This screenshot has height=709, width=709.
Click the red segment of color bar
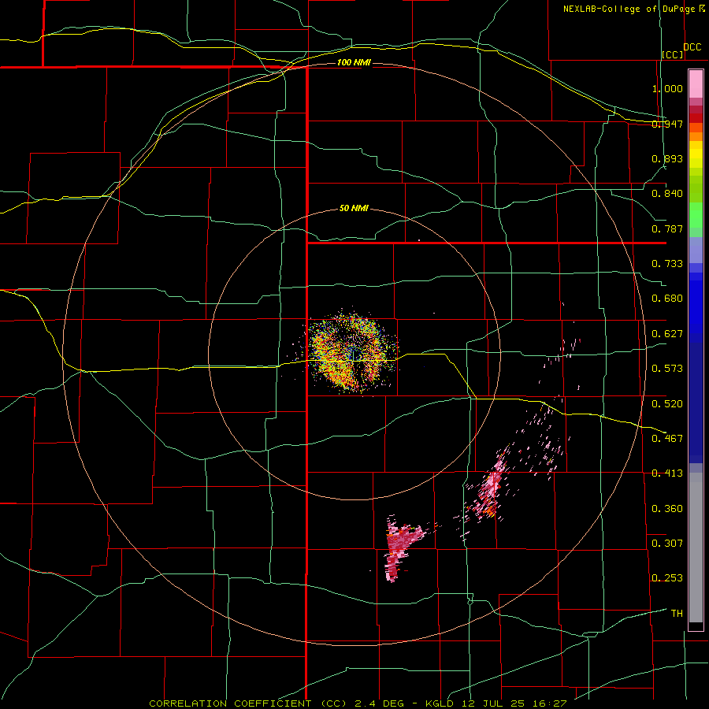pyautogui.click(x=696, y=118)
